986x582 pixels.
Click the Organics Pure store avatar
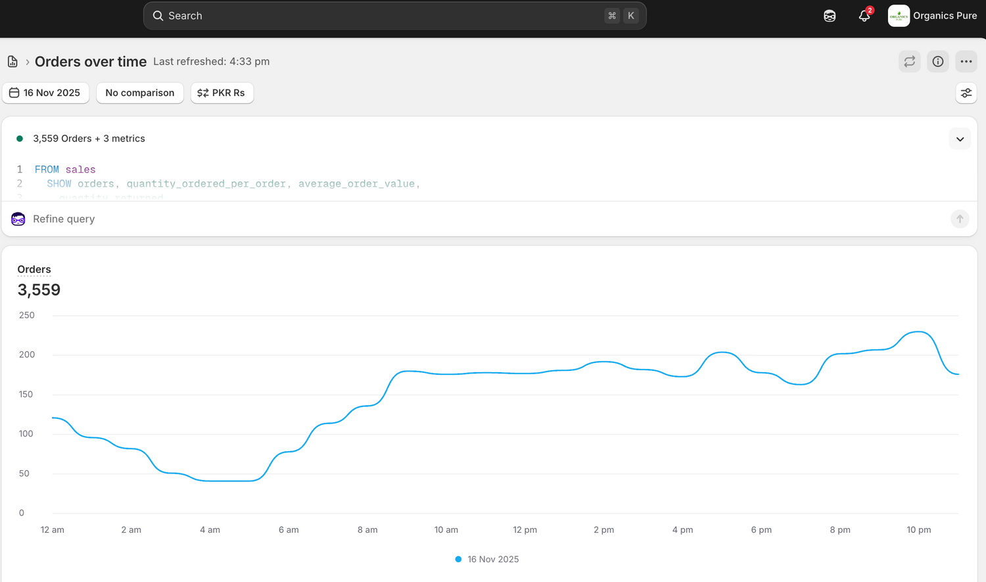click(x=899, y=16)
